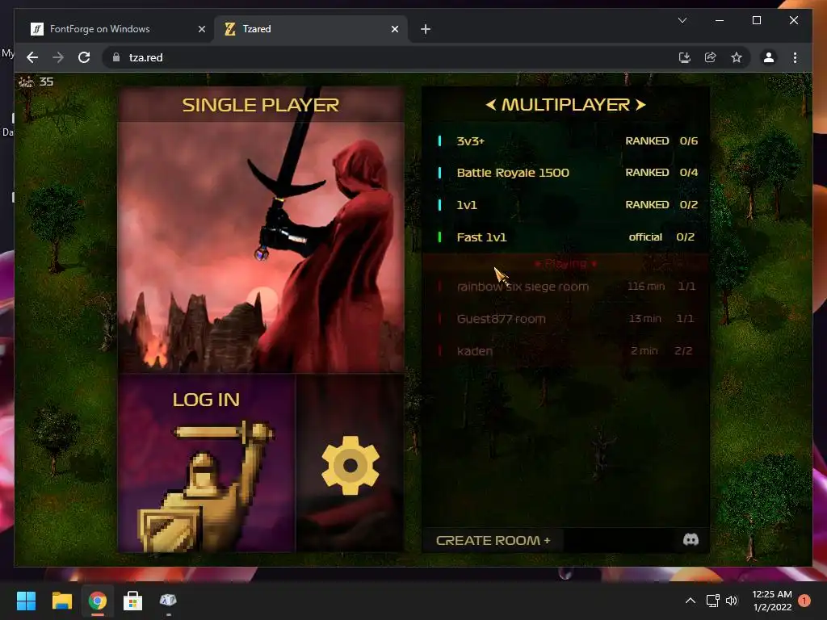Viewport: 827px width, 620px height.
Task: Select Guest877 room
Action: pos(565,318)
